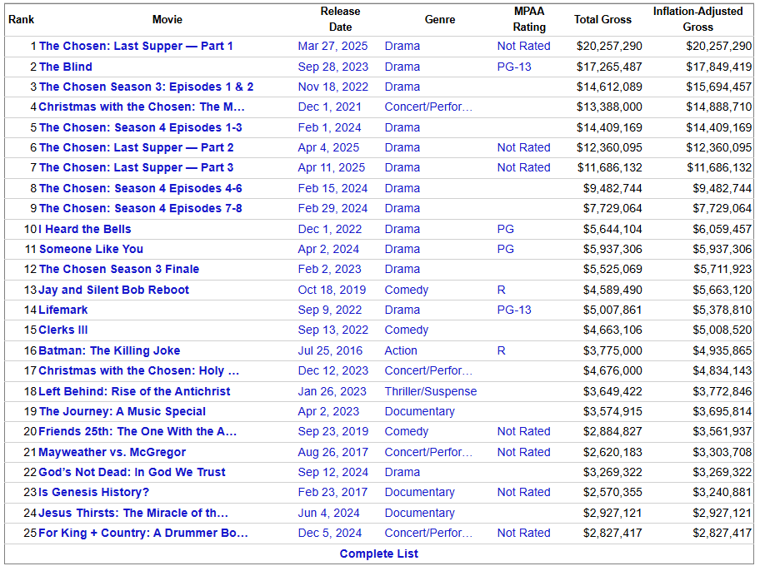Click the Thriller/Suspense genre link
This screenshot has width=760, height=571.
pyautogui.click(x=430, y=391)
